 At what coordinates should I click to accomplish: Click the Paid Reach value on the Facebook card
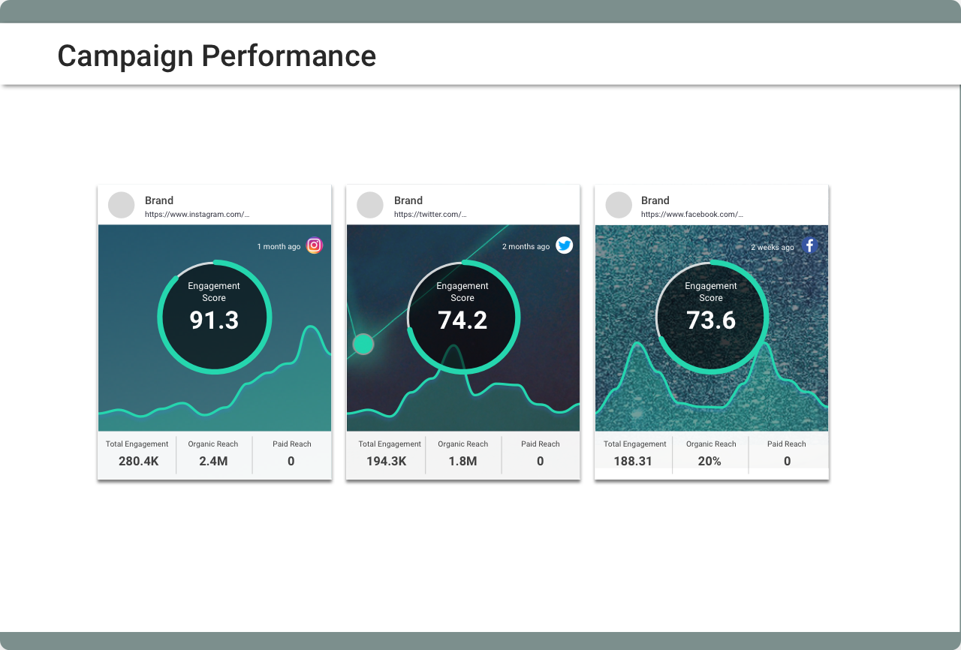coord(787,461)
